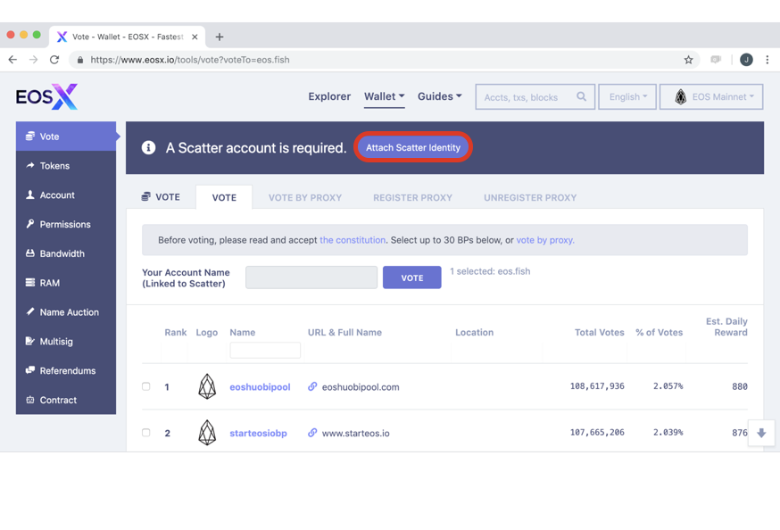780x530 pixels.
Task: Reload the page in the browser
Action: click(54, 60)
